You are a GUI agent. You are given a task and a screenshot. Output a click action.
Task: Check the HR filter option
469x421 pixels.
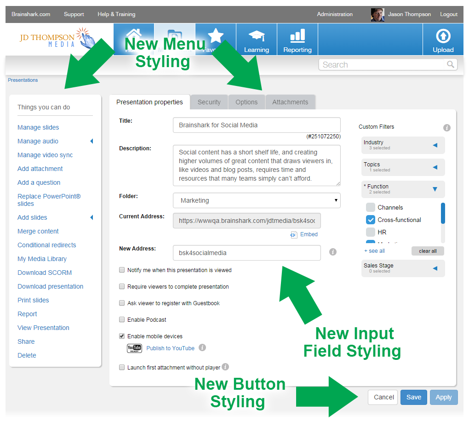tap(370, 232)
